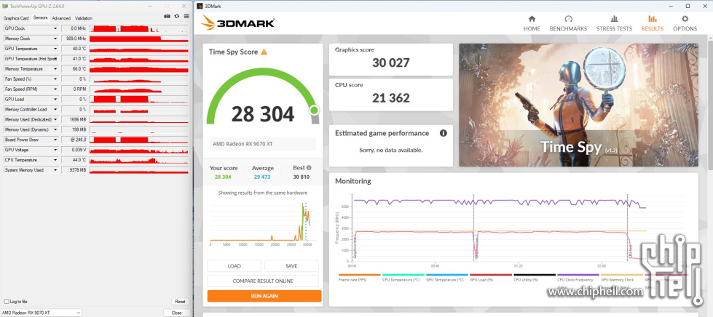Take a GPU-Z screenshot with the camera icon
This screenshot has height=317, width=713.
[167, 16]
